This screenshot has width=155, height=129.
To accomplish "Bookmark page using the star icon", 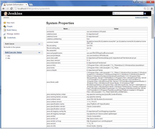I will pos(148,9).
